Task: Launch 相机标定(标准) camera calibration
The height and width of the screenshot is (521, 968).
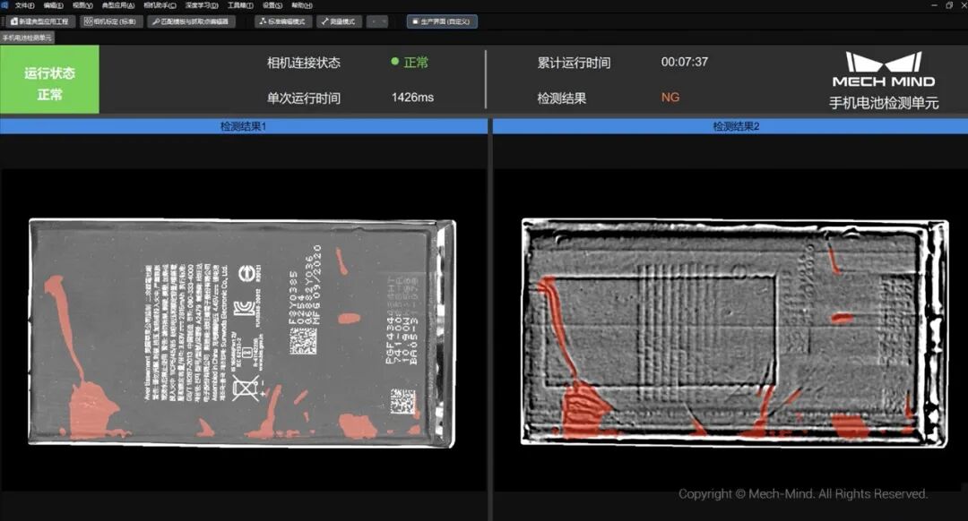Action: click(x=110, y=21)
